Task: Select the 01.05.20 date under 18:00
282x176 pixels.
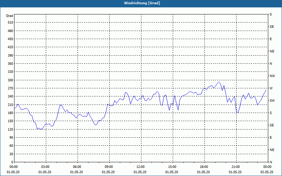Action: 203,172
